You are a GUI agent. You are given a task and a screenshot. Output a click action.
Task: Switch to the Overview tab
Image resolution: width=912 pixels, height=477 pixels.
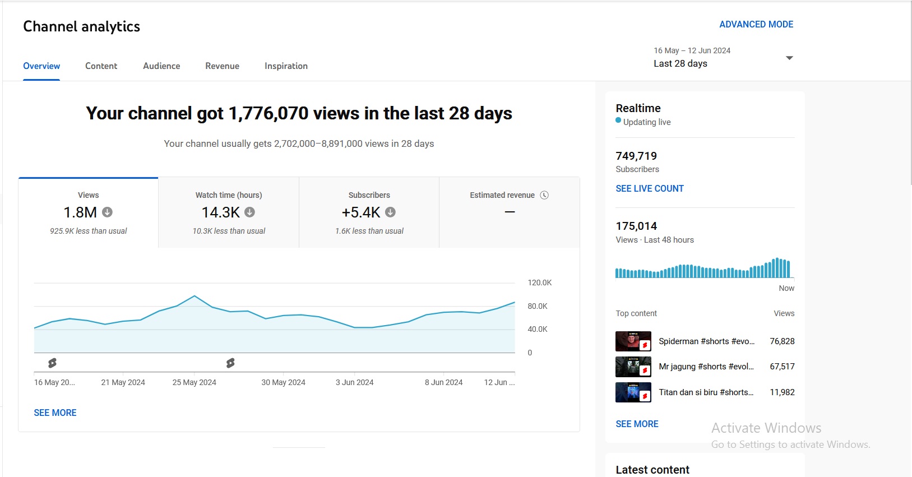(x=41, y=66)
